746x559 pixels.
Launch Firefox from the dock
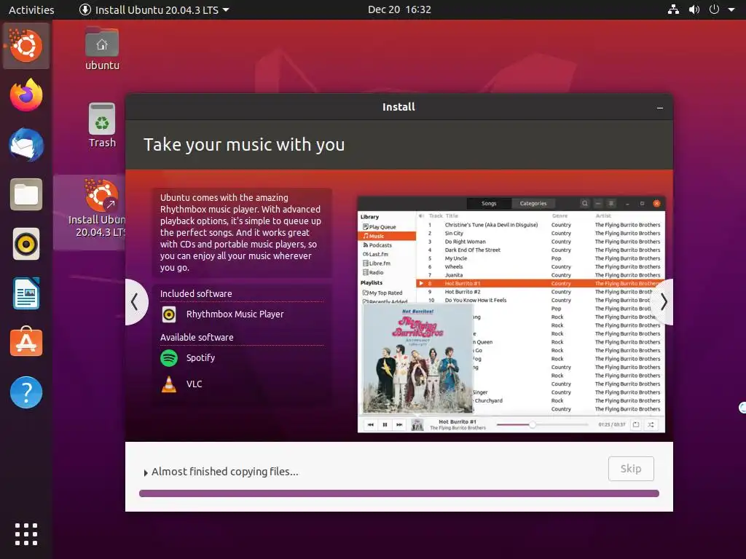(25, 95)
